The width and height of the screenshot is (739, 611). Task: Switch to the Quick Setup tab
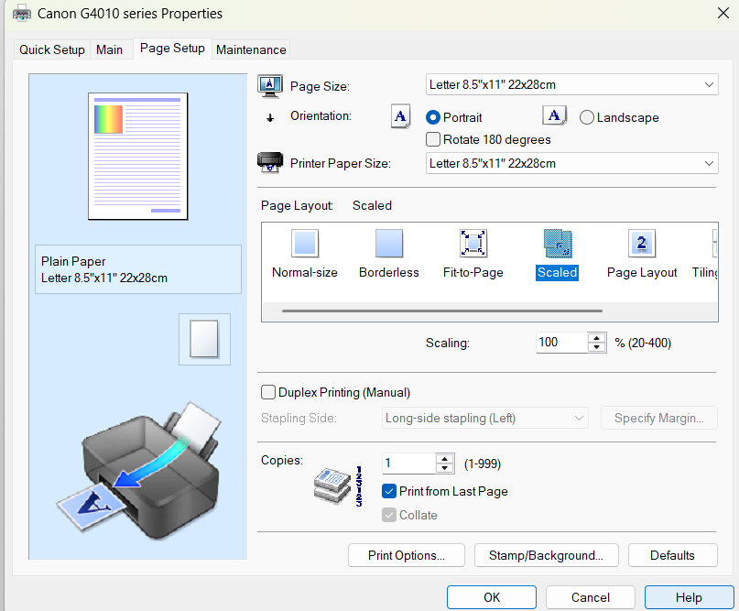coord(52,49)
